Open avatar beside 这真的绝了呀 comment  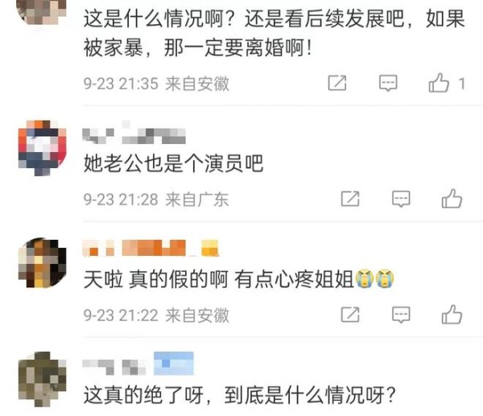click(x=42, y=379)
